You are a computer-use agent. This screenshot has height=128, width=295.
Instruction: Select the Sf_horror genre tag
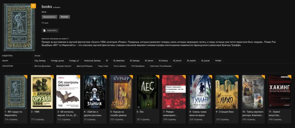coord(177,61)
